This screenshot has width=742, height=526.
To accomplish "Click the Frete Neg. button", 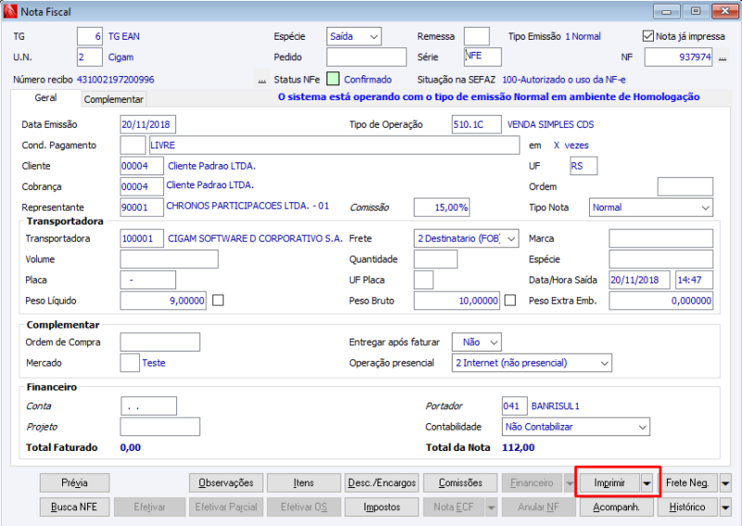I will click(x=687, y=483).
